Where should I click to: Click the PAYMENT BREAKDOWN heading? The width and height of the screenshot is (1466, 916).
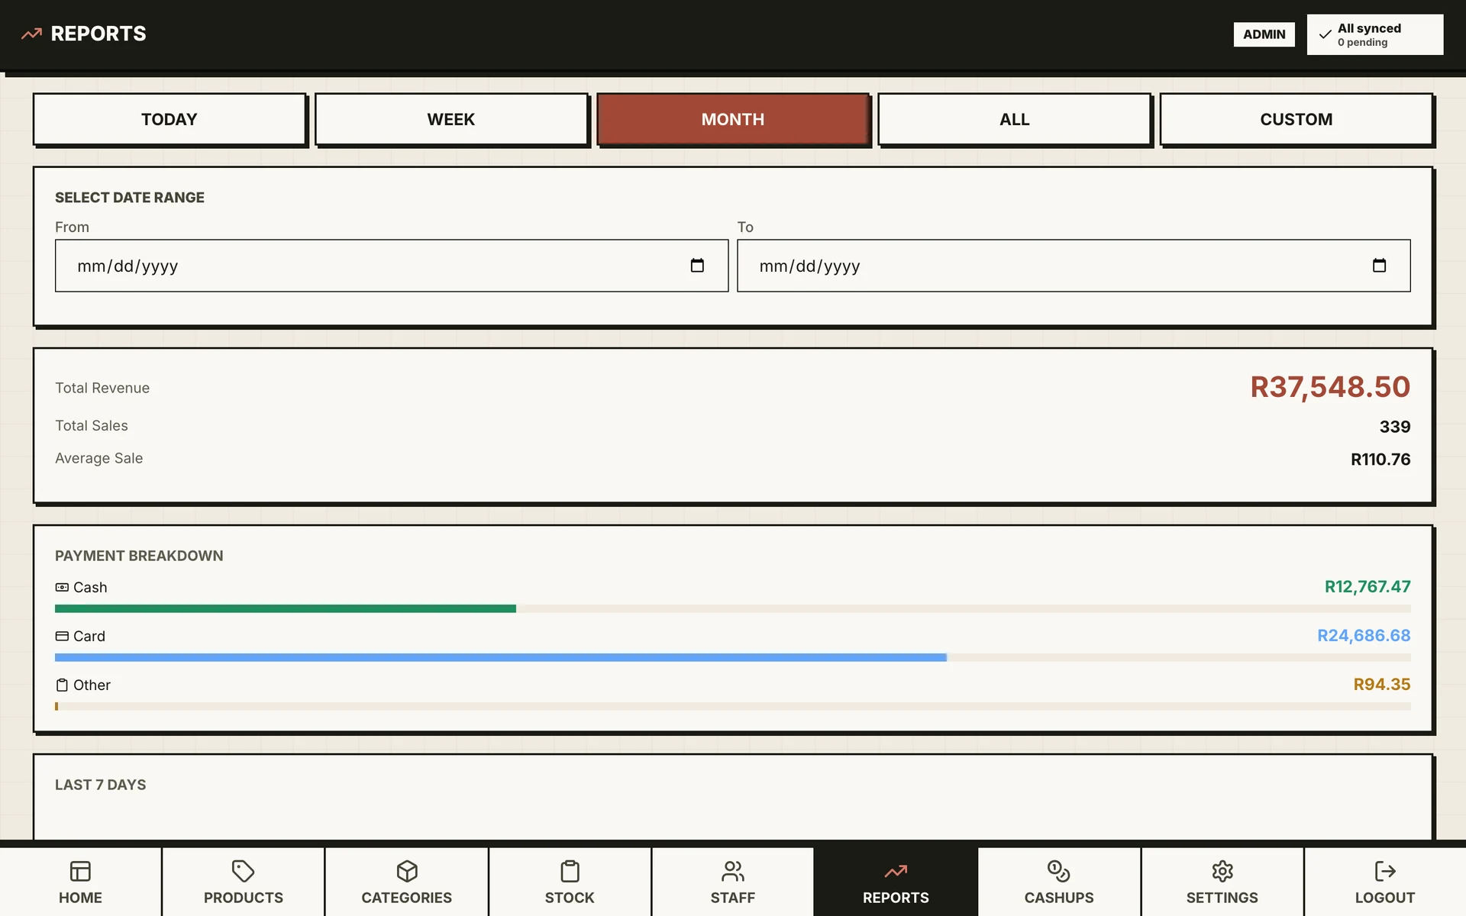[x=139, y=556]
